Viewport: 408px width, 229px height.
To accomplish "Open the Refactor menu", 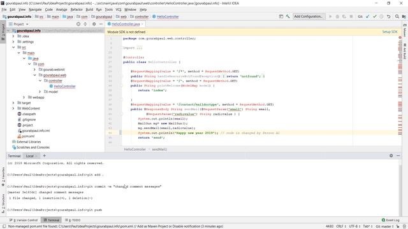I will [76, 10].
